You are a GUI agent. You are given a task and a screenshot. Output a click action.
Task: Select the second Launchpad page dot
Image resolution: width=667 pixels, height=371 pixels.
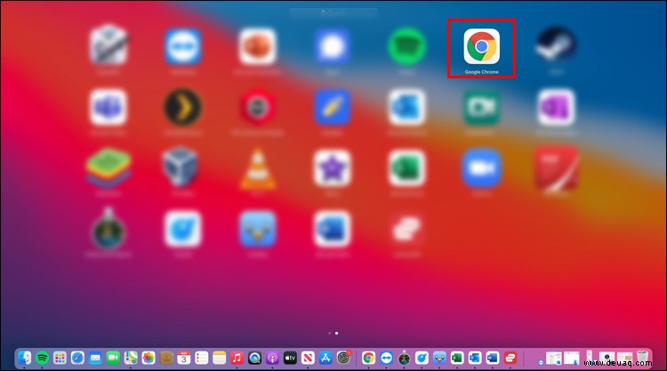[336, 333]
